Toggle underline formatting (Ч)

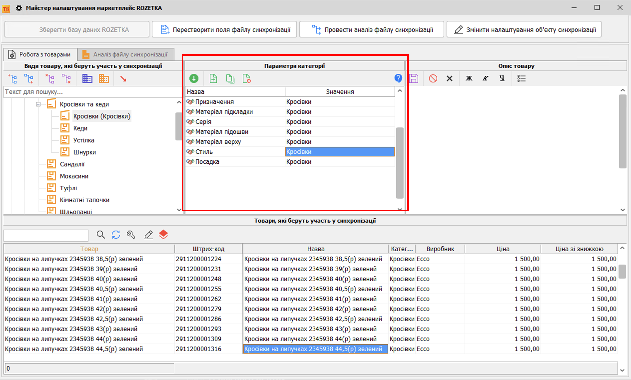502,78
